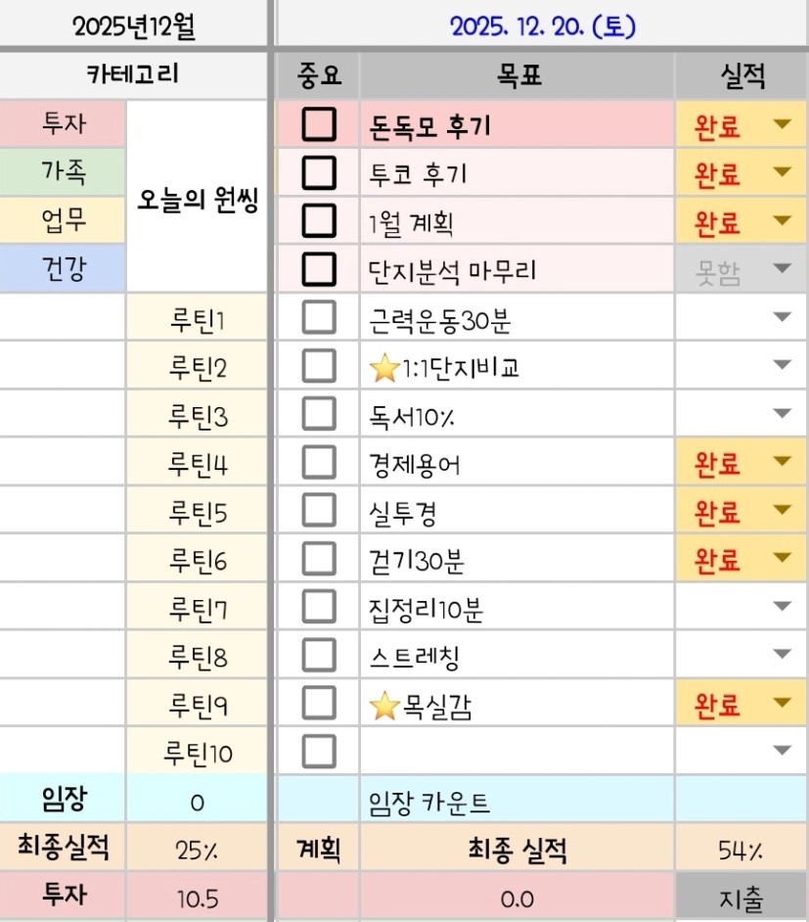Viewport: 809px width, 922px height.
Task: Open the status dropdown for 근력운동30분
Action: (781, 318)
